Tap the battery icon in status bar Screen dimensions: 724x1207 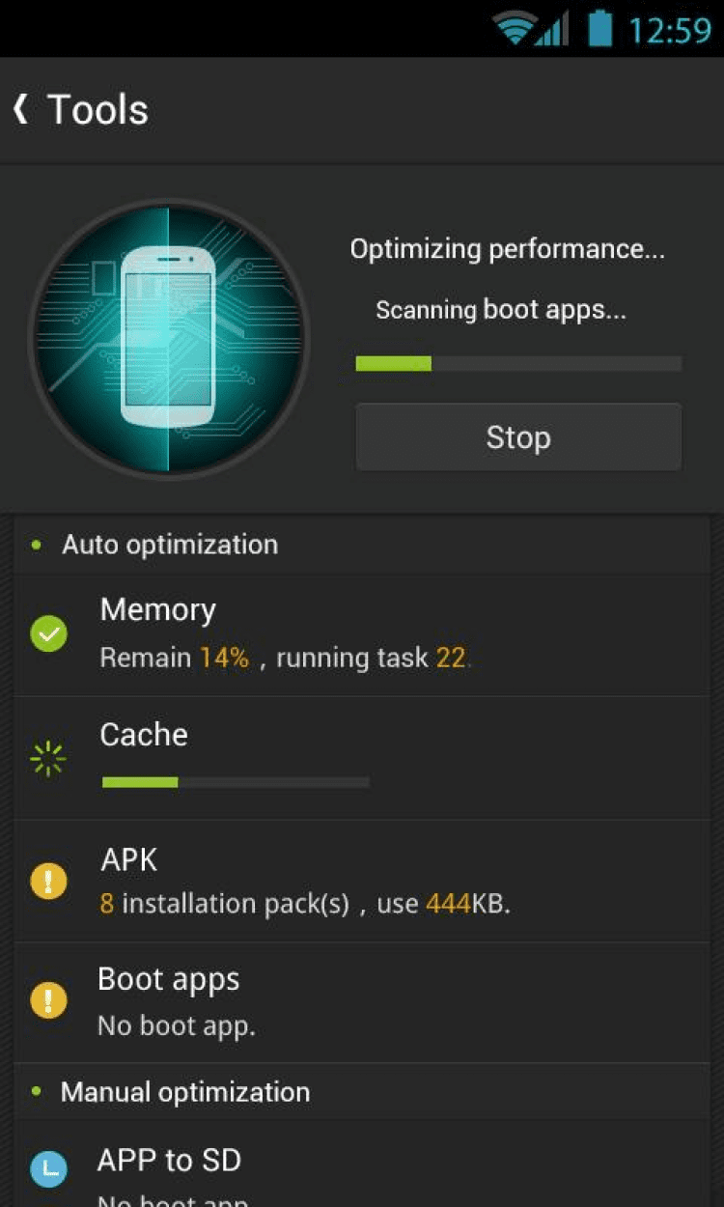(600, 28)
